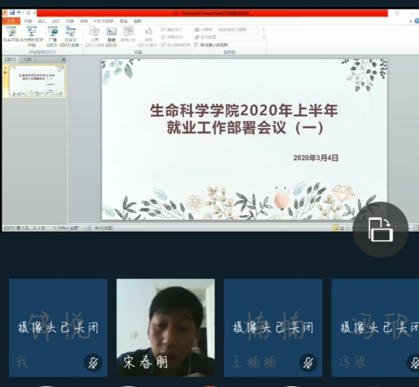Start slideshow from current slide (从当前幻灯片开始)
419x387 pixels.
(x=32, y=33)
